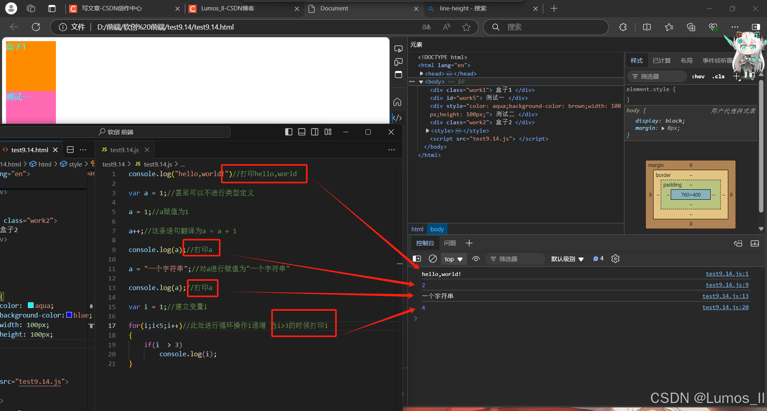Toggle device emulation icon in DevTools
Image resolution: width=767 pixels, height=411 pixels.
pos(398,62)
